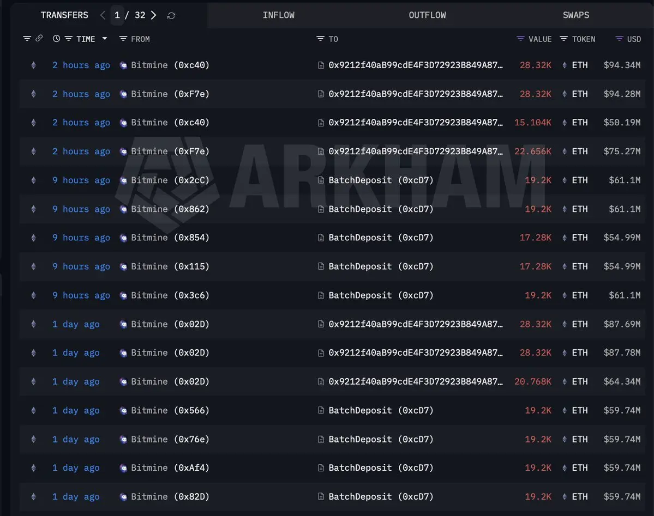
Task: Switch to the OUTFLOW tab
Action: tap(427, 15)
